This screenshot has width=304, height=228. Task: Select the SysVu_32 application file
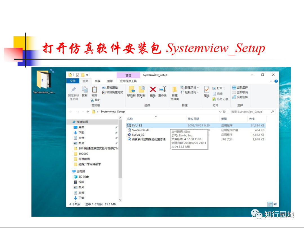[x=136, y=135]
